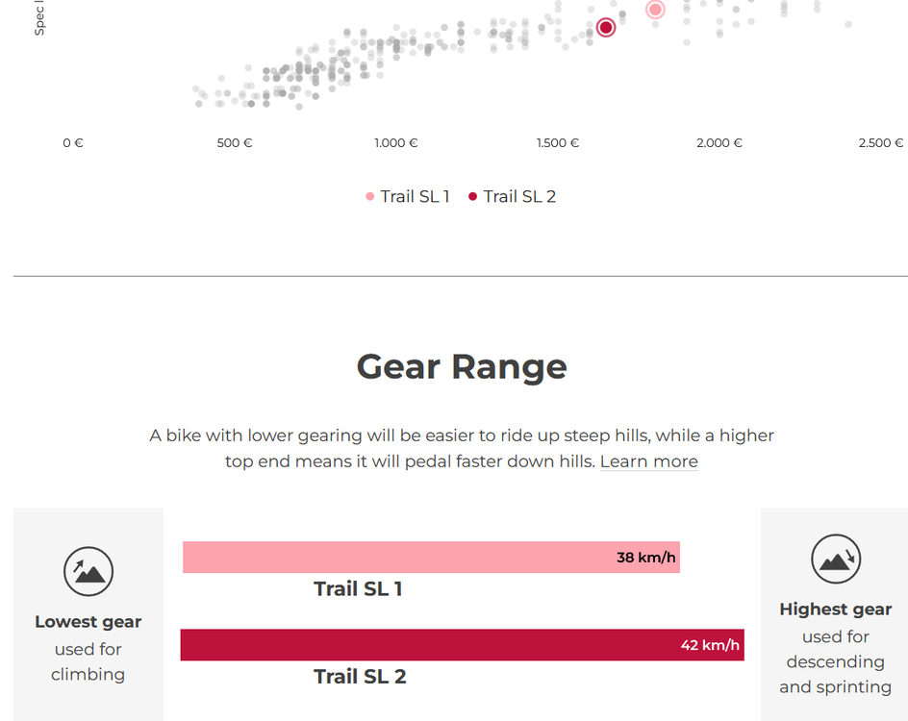Click the 1.000 € axis tick label
908x721 pixels.
396,143
